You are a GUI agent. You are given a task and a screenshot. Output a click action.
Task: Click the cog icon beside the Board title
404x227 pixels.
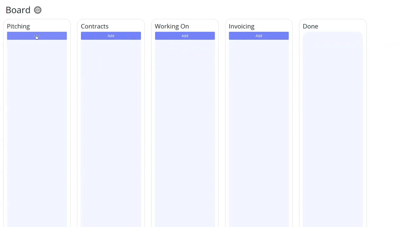[x=38, y=10]
